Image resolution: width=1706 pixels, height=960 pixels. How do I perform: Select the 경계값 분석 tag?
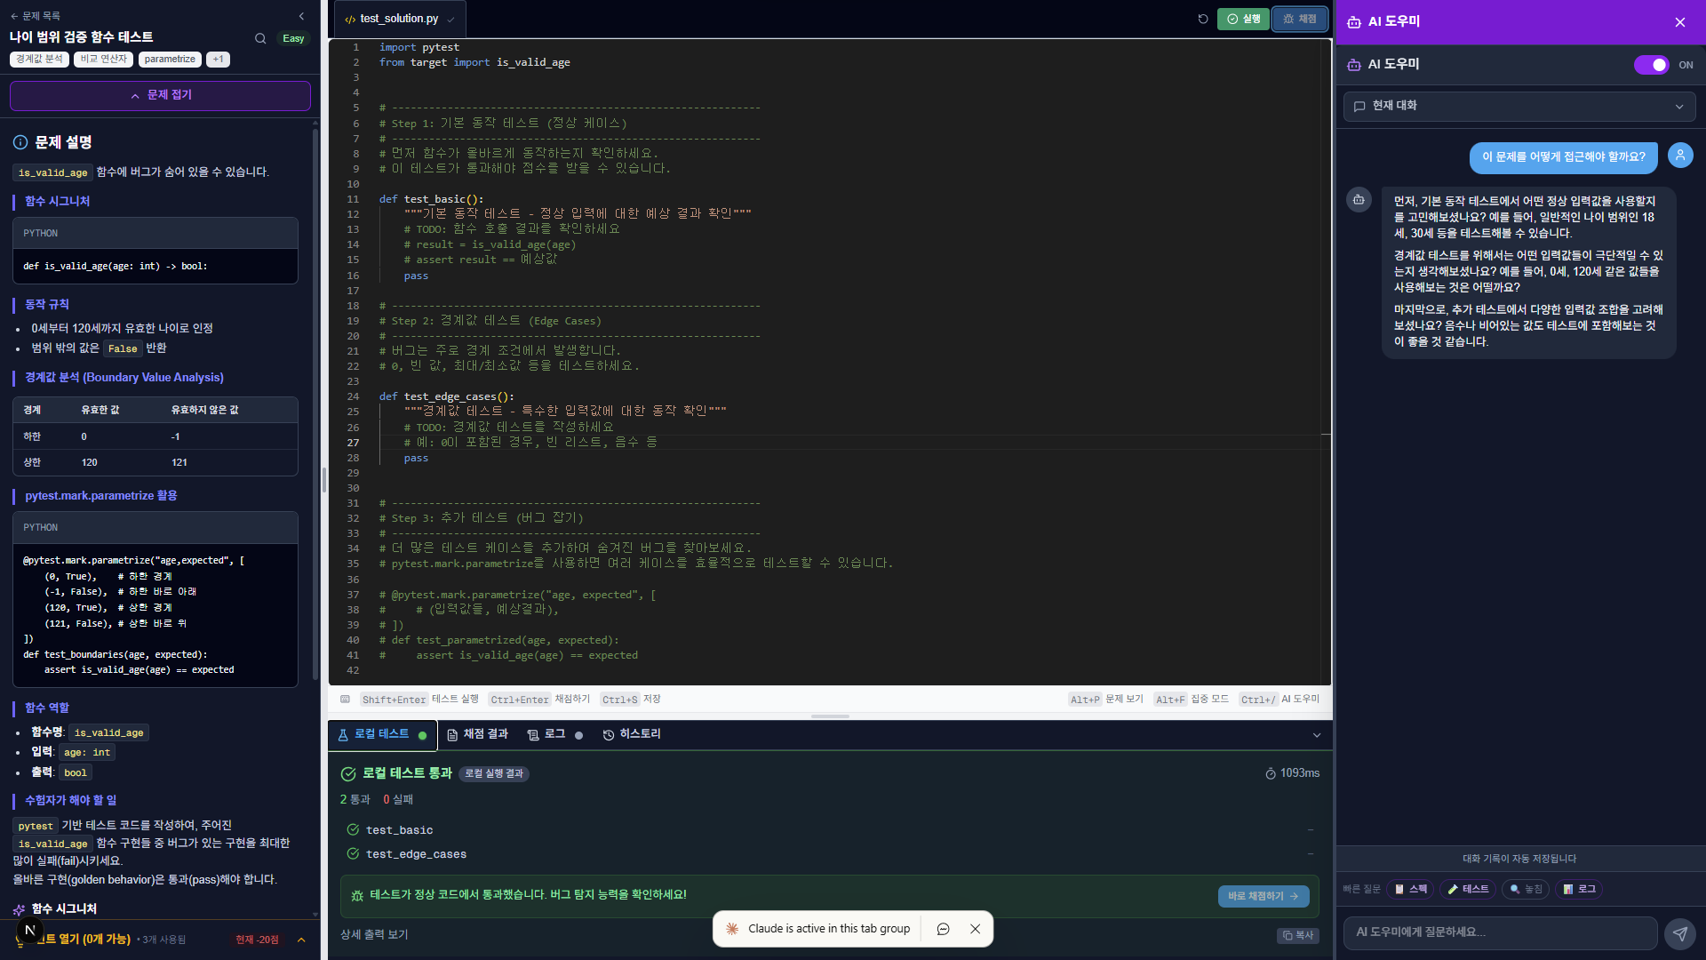click(40, 60)
